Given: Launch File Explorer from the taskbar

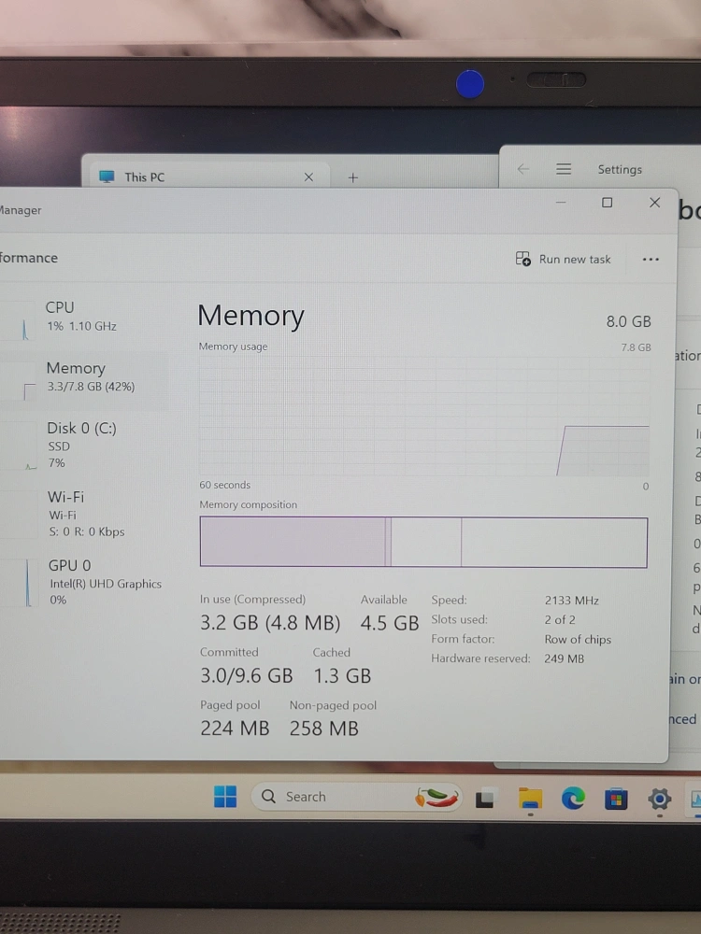Looking at the screenshot, I should (x=530, y=799).
